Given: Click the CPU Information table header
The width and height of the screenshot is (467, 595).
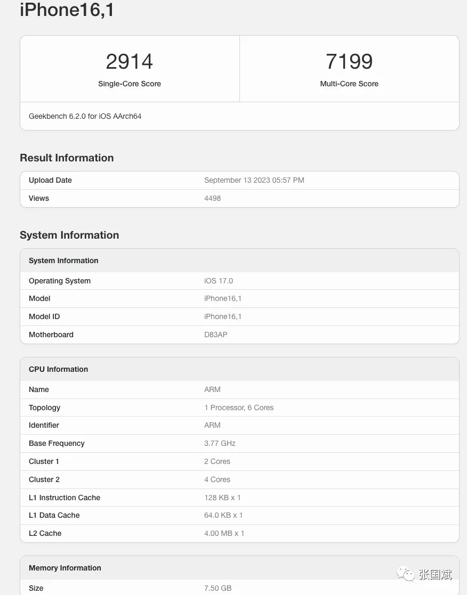Looking at the screenshot, I should coord(59,369).
